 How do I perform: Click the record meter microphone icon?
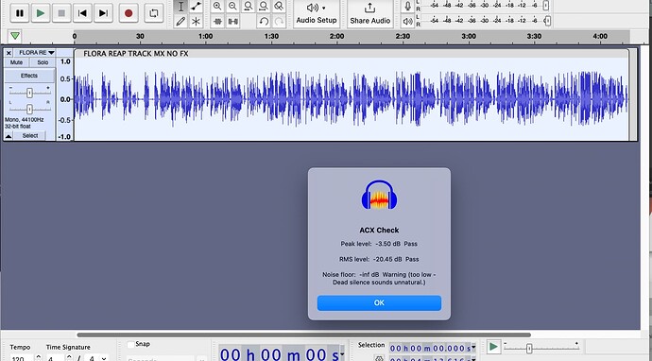point(408,6)
